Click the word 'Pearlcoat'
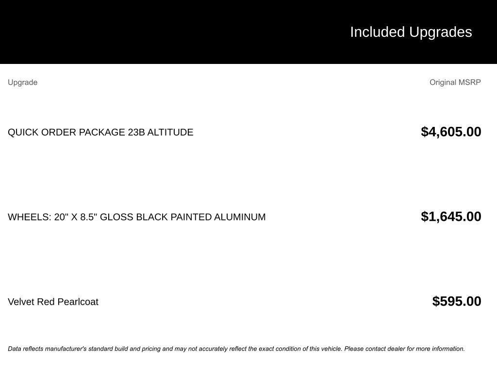The height and width of the screenshot is (372, 497). click(x=78, y=302)
